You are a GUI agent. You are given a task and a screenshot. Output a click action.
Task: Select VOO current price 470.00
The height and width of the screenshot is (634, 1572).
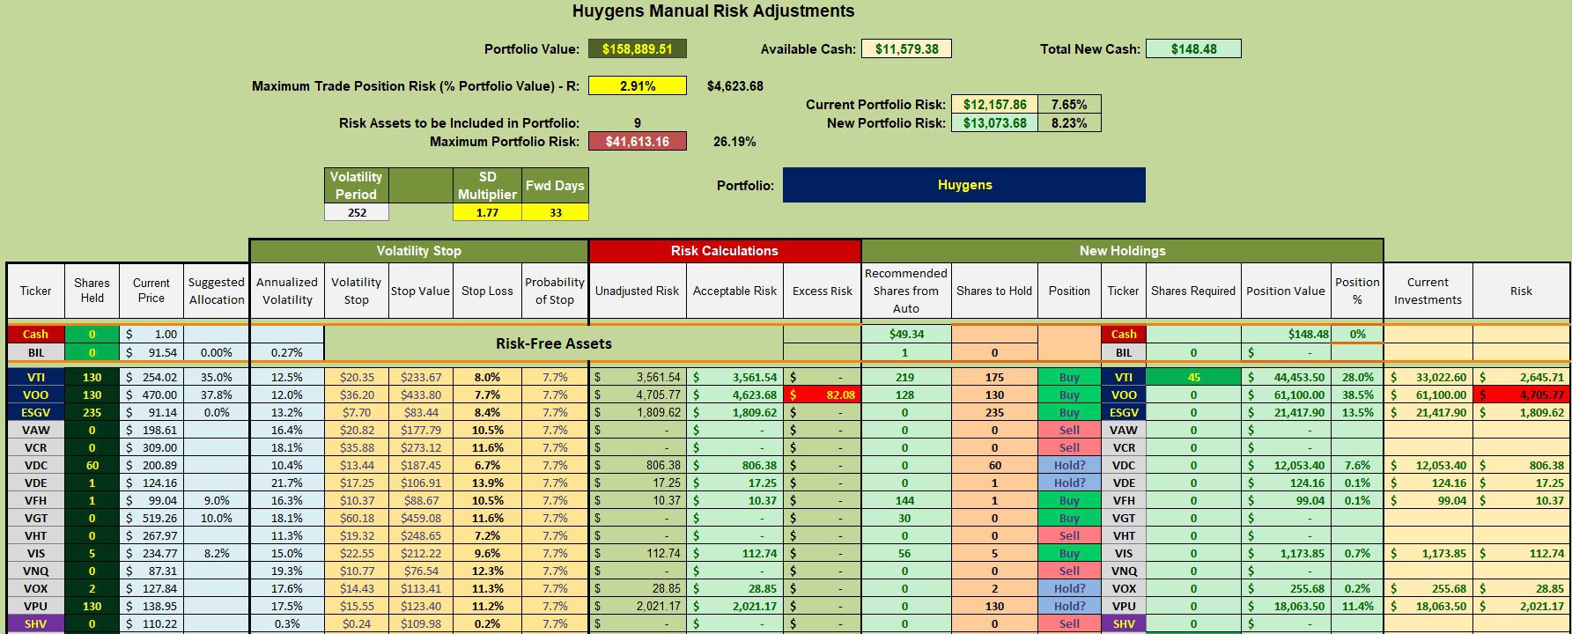151,394
